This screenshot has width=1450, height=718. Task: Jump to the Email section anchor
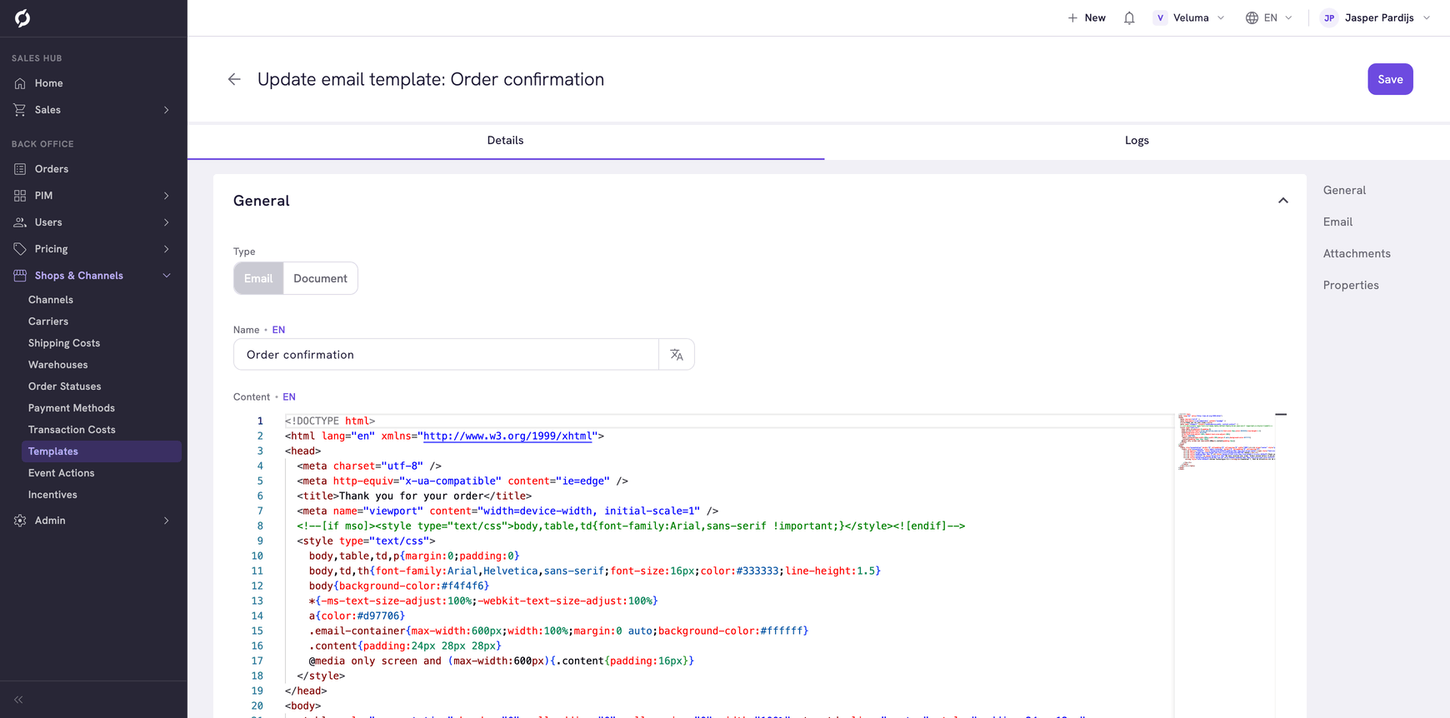click(1337, 222)
